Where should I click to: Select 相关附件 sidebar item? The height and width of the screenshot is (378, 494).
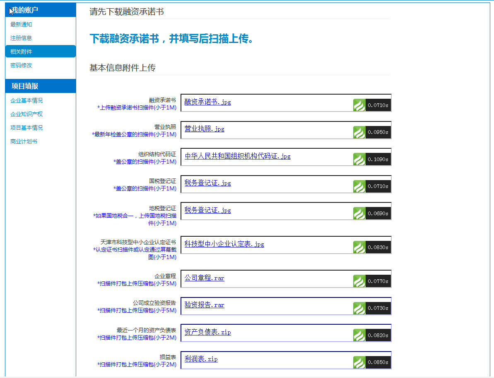(21, 52)
